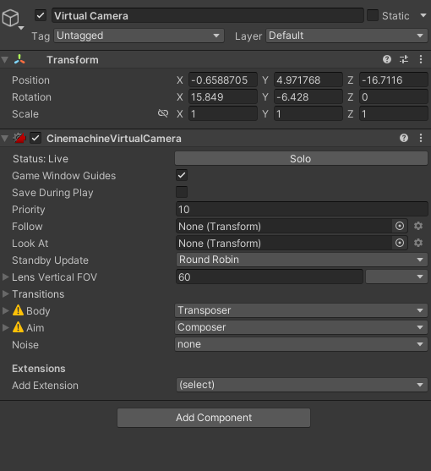
Task: Open gear menu next to Look At field
Action: click(x=418, y=243)
